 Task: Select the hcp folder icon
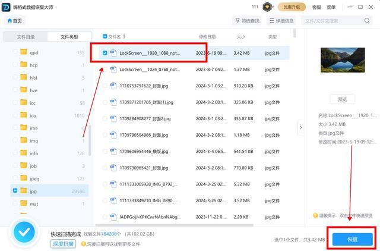24,64
